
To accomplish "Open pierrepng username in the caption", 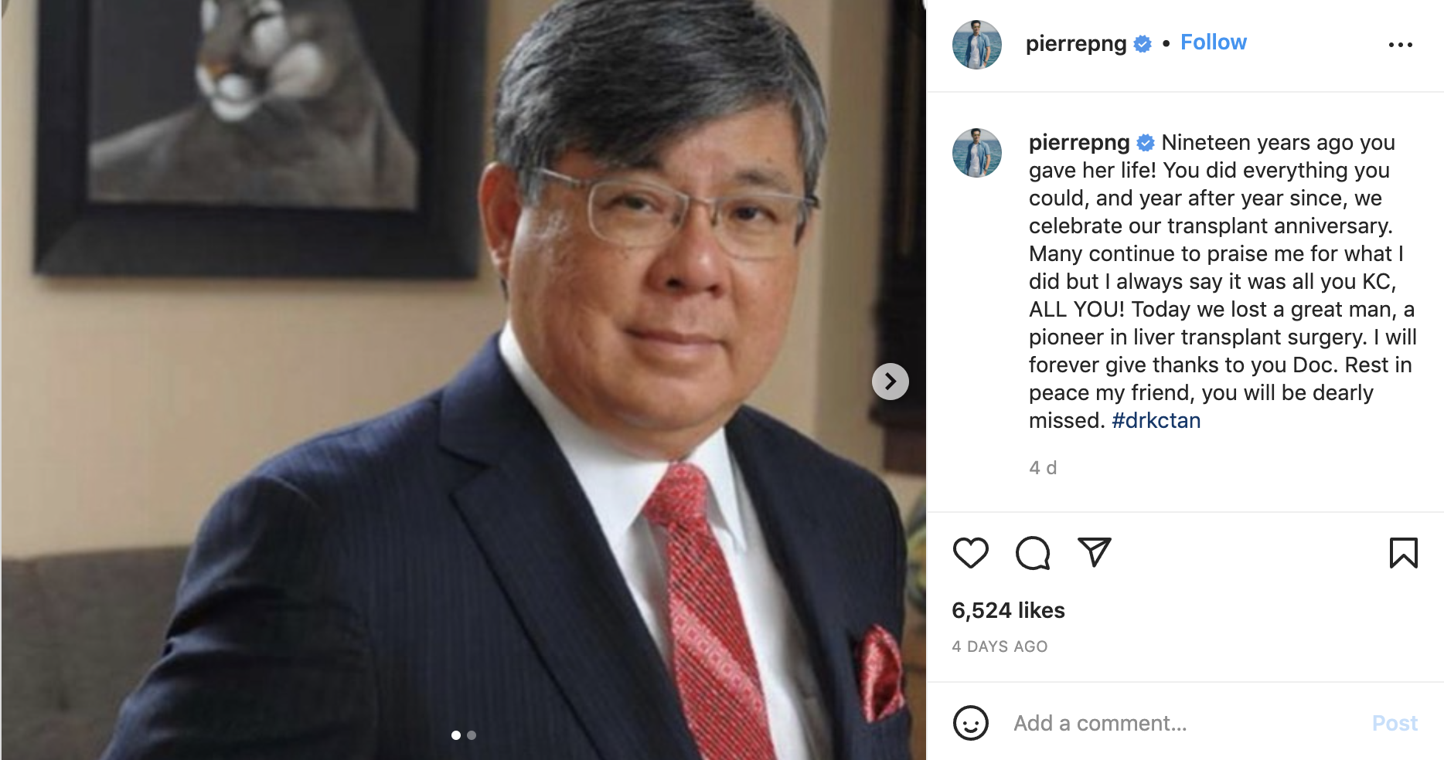I will coord(1078,142).
